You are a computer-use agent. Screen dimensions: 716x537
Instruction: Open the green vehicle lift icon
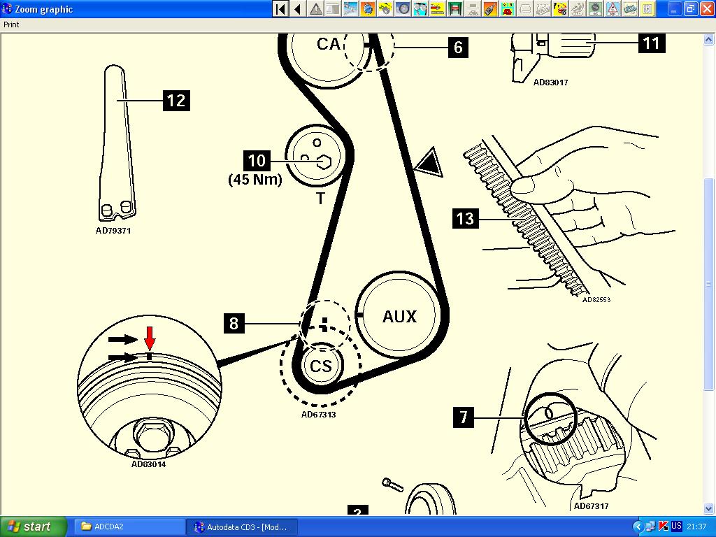[455, 9]
